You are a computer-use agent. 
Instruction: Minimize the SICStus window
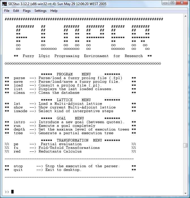165,3
